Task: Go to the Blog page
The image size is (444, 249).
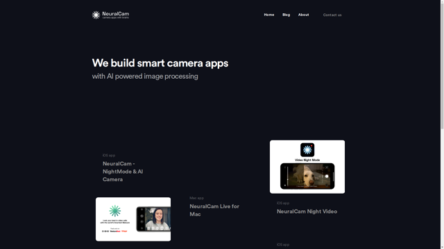Action: pos(286,15)
